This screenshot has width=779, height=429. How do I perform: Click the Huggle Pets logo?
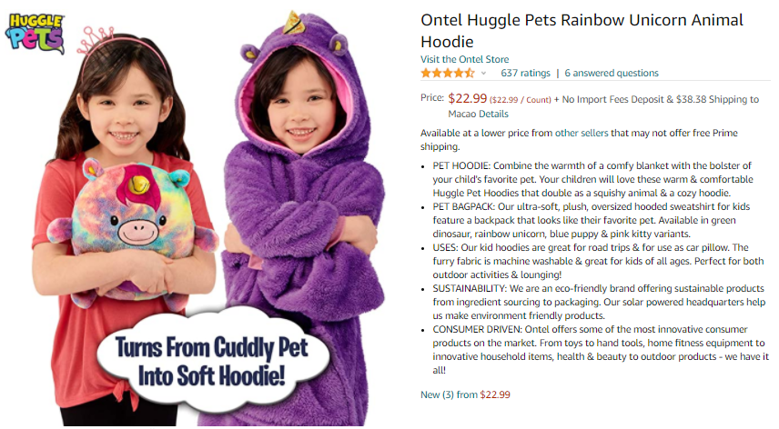coord(35,34)
